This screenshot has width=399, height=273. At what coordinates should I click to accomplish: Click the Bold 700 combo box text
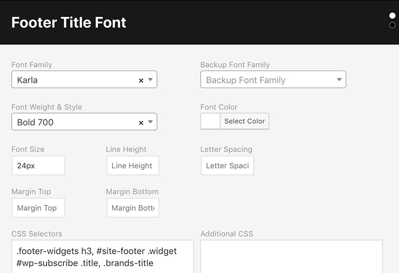tap(35, 122)
